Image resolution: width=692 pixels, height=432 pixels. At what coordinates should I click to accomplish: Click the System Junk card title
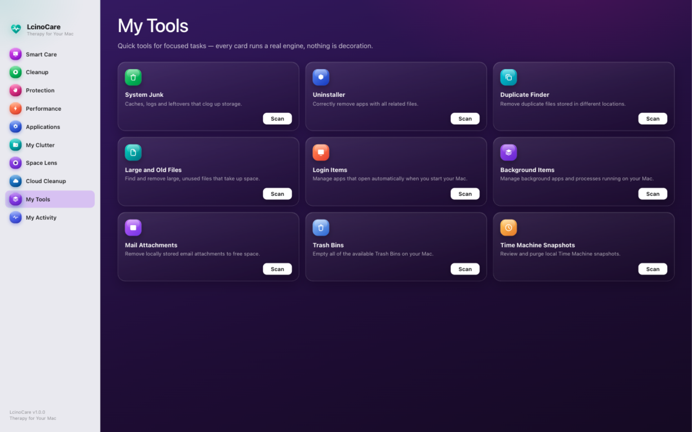point(144,95)
